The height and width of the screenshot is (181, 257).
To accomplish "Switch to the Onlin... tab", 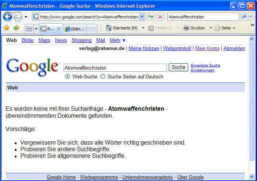I will [x=75, y=29].
